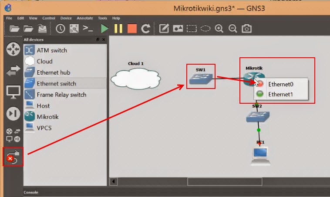Click the Add a note icon
330x197 pixels.
click(x=164, y=28)
